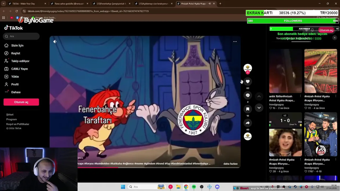
Task: Switch to 'Açıklamayı size bırakıyorum' tab
Action: (x=153, y=4)
